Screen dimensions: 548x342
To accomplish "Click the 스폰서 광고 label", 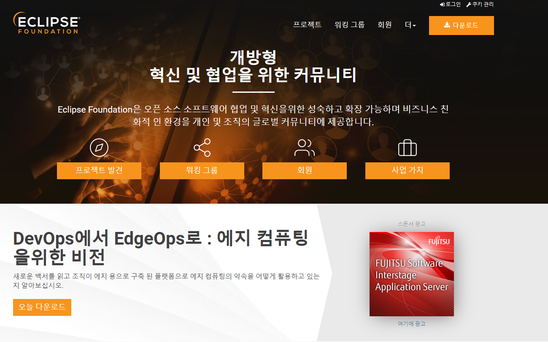I will 412,224.
